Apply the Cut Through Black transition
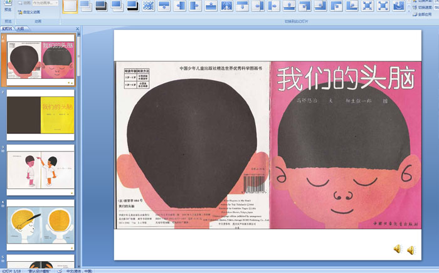The height and width of the screenshot is (273, 439). [x=133, y=6]
